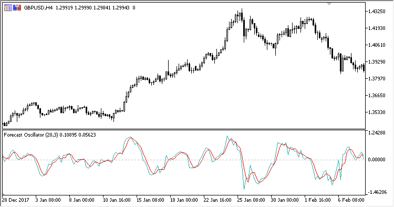Click oscillator scale value -1.46206
This screenshot has width=394, height=207.
[377, 192]
